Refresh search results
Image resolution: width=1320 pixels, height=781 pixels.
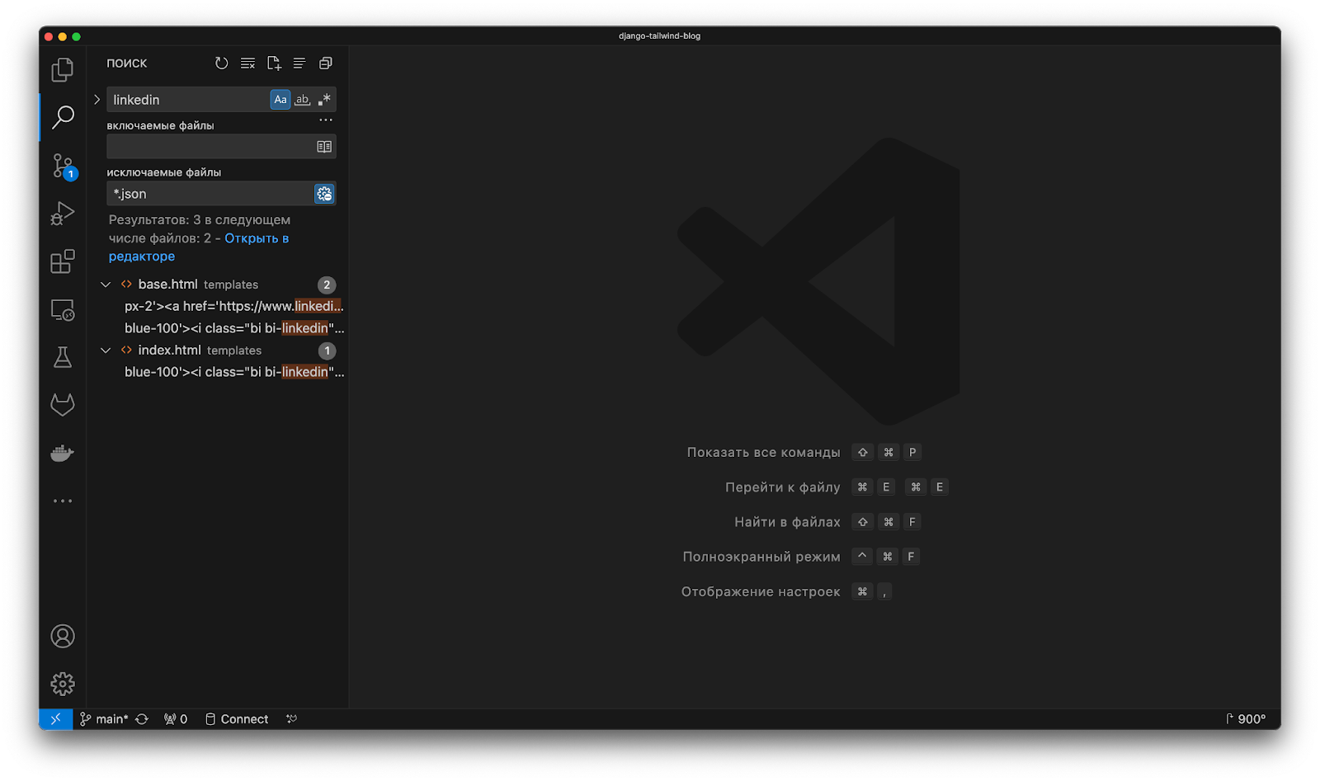coord(221,64)
